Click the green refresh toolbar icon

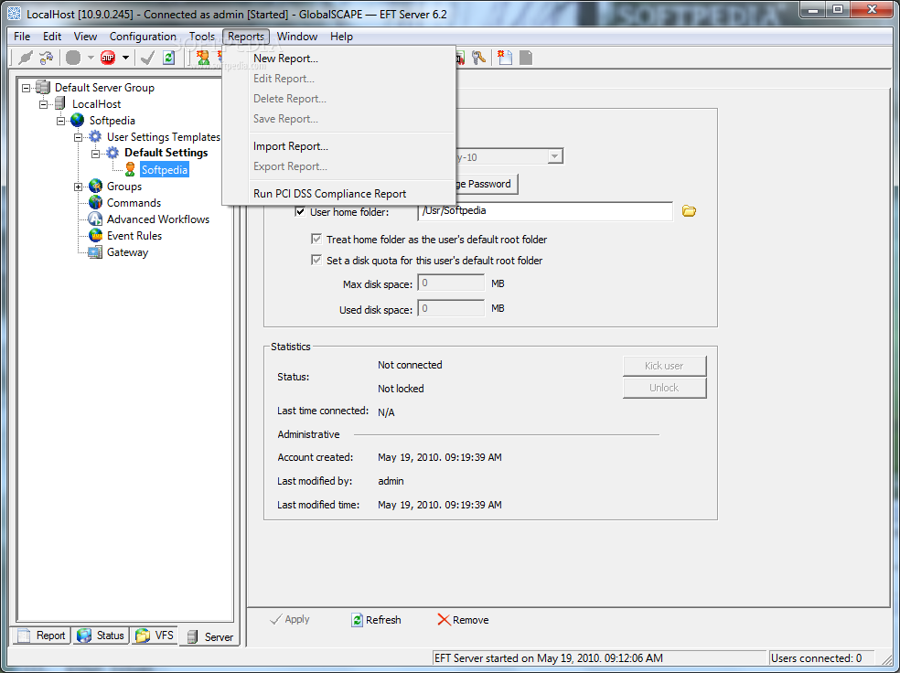(168, 58)
